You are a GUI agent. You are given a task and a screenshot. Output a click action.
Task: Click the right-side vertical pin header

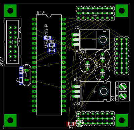click(x=122, y=56)
